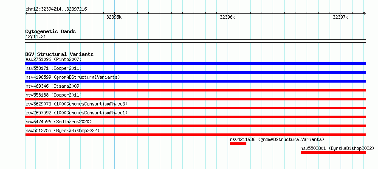Click esv2657592 (1000GenomesConsortiumPhase1) label
This screenshot has width=378, height=169.
pyautogui.click(x=76, y=113)
